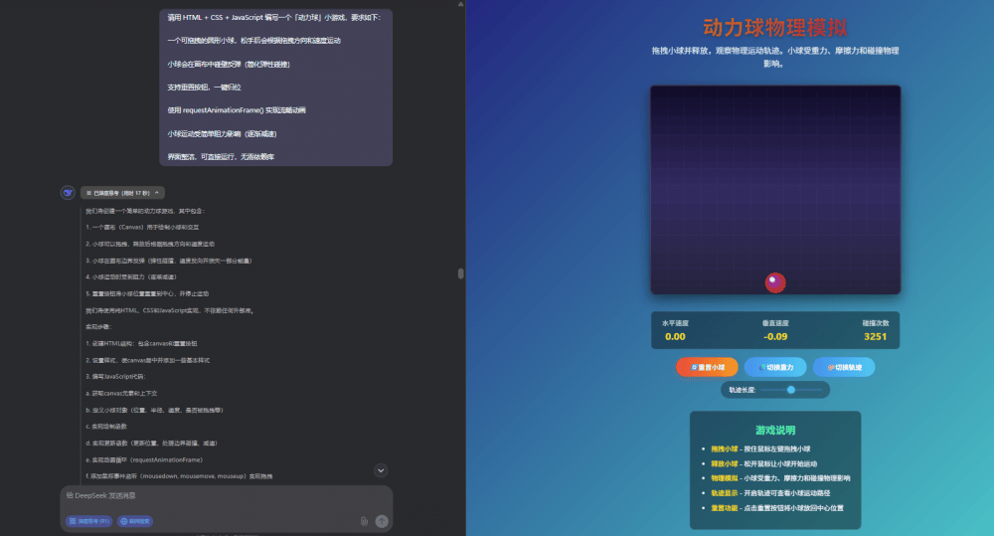The width and height of the screenshot is (994, 536).
Task: Click the red ball in the canvas
Action: (775, 282)
